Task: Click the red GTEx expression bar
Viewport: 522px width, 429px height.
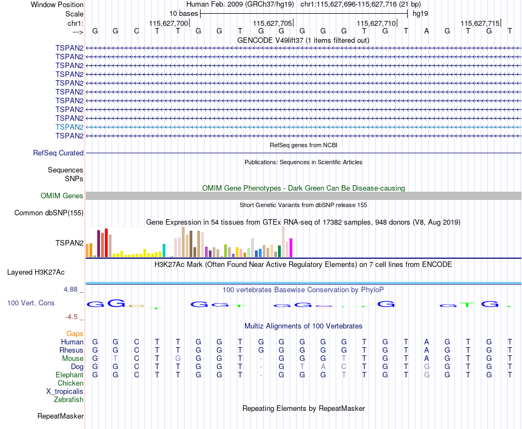Action: pyautogui.click(x=106, y=243)
